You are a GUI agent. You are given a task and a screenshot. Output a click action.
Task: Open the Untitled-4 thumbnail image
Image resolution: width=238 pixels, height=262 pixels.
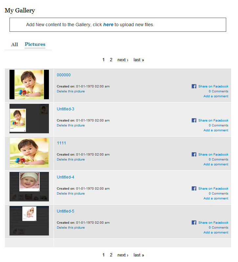coord(29,187)
